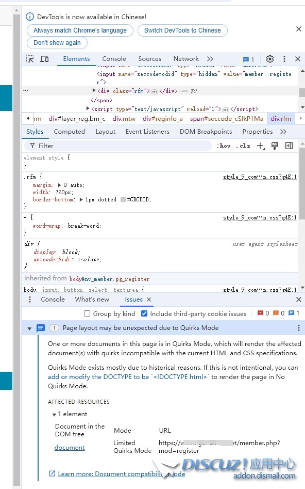Screen dimensions: 305x489
Task: Toggle the computed styles sidebar icon
Action: [289, 146]
